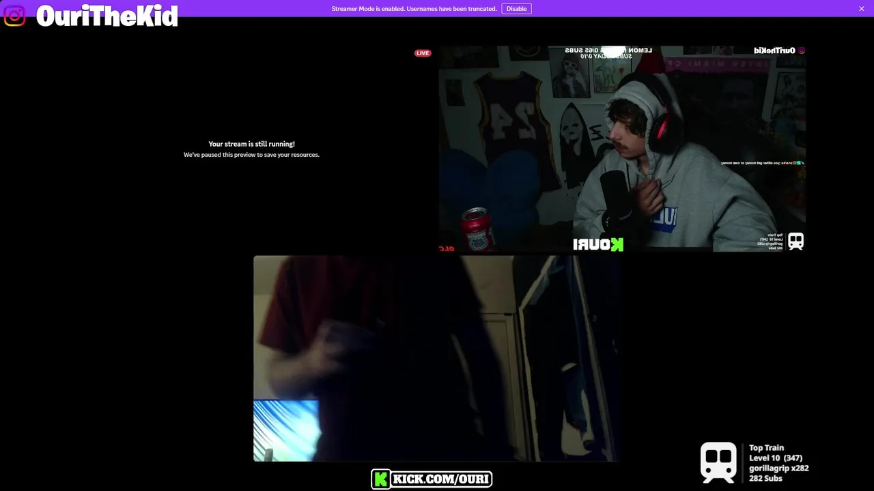Click the red LIVE badge

pos(423,53)
